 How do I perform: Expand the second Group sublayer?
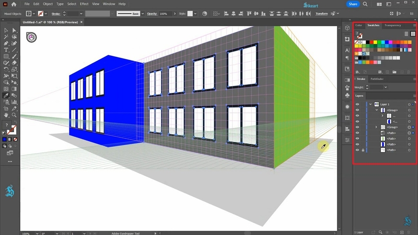pyautogui.click(x=376, y=127)
